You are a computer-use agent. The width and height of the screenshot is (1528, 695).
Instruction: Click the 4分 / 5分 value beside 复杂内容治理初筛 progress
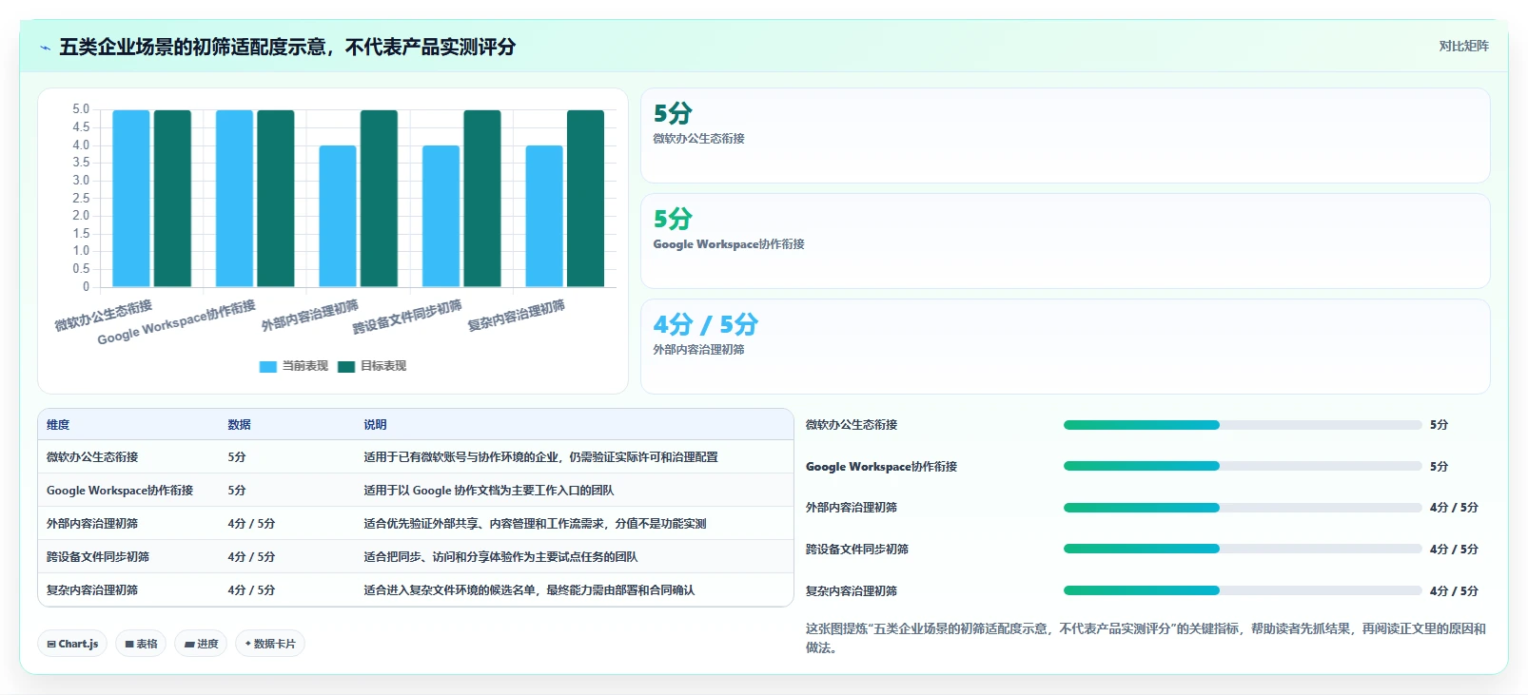[x=1454, y=591]
